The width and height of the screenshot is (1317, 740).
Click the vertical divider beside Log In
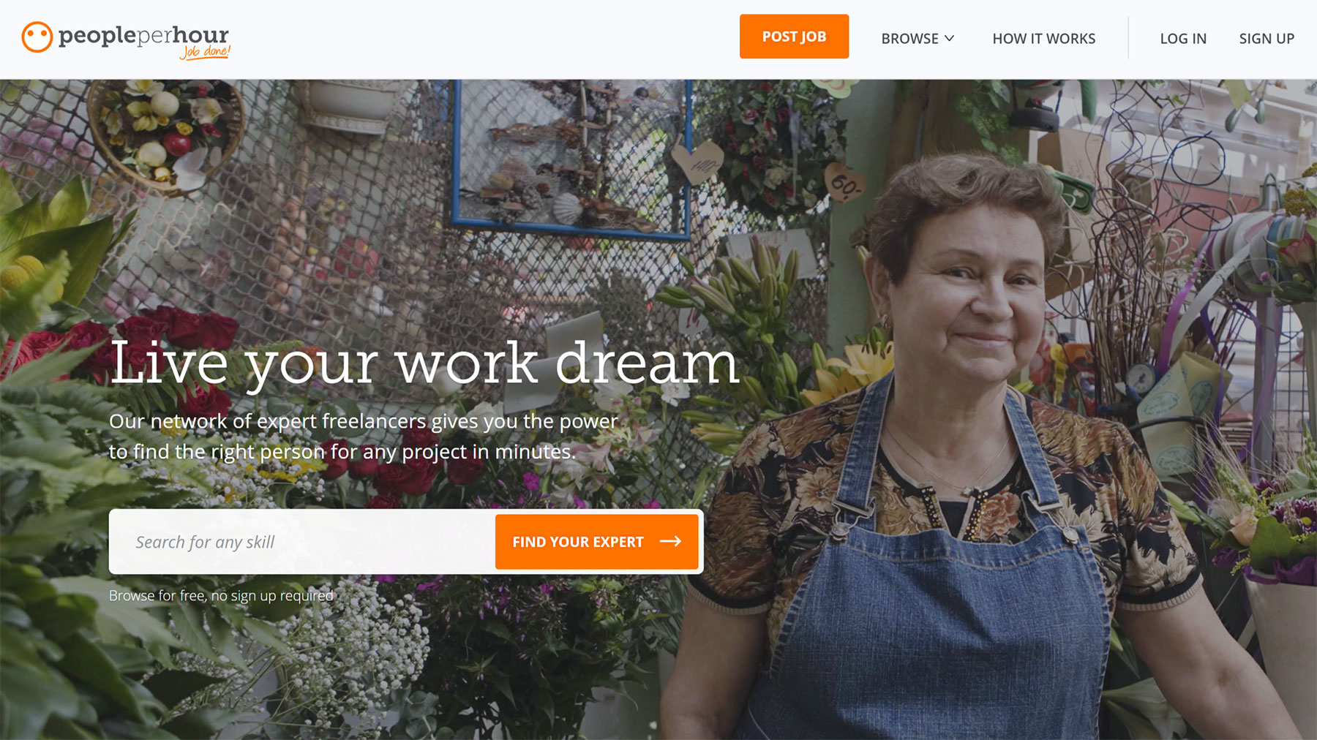(1128, 38)
